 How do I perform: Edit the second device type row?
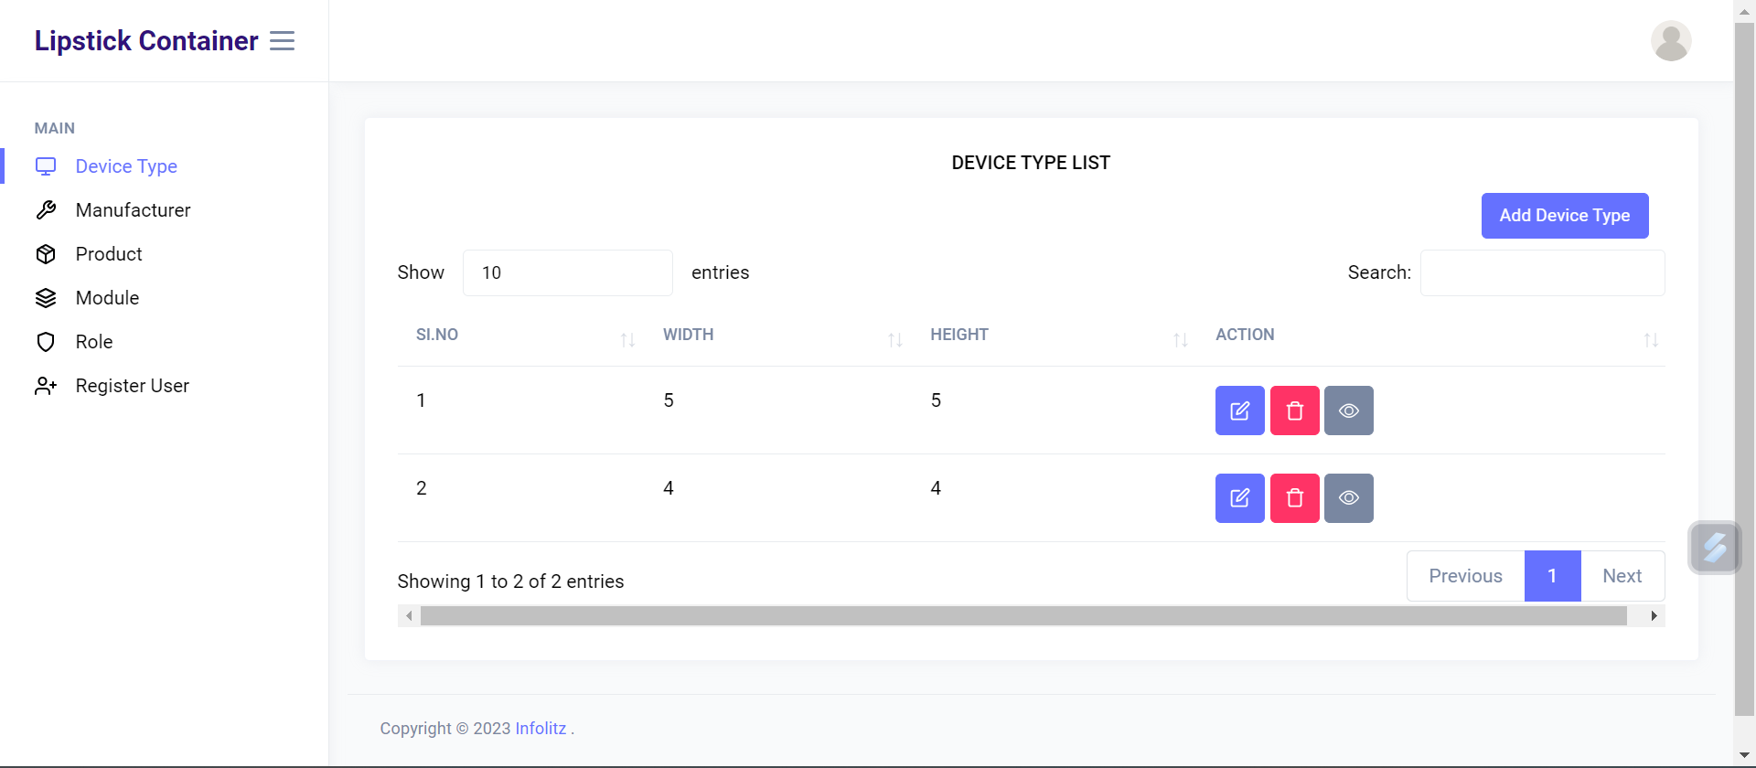click(x=1239, y=498)
